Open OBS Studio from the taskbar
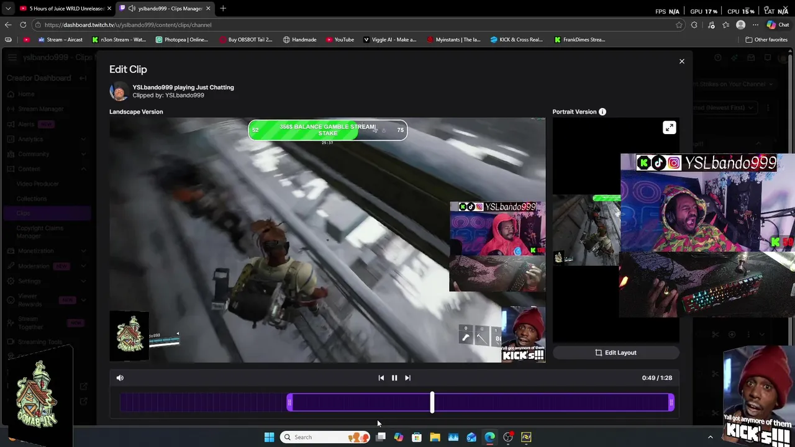 [x=508, y=437]
